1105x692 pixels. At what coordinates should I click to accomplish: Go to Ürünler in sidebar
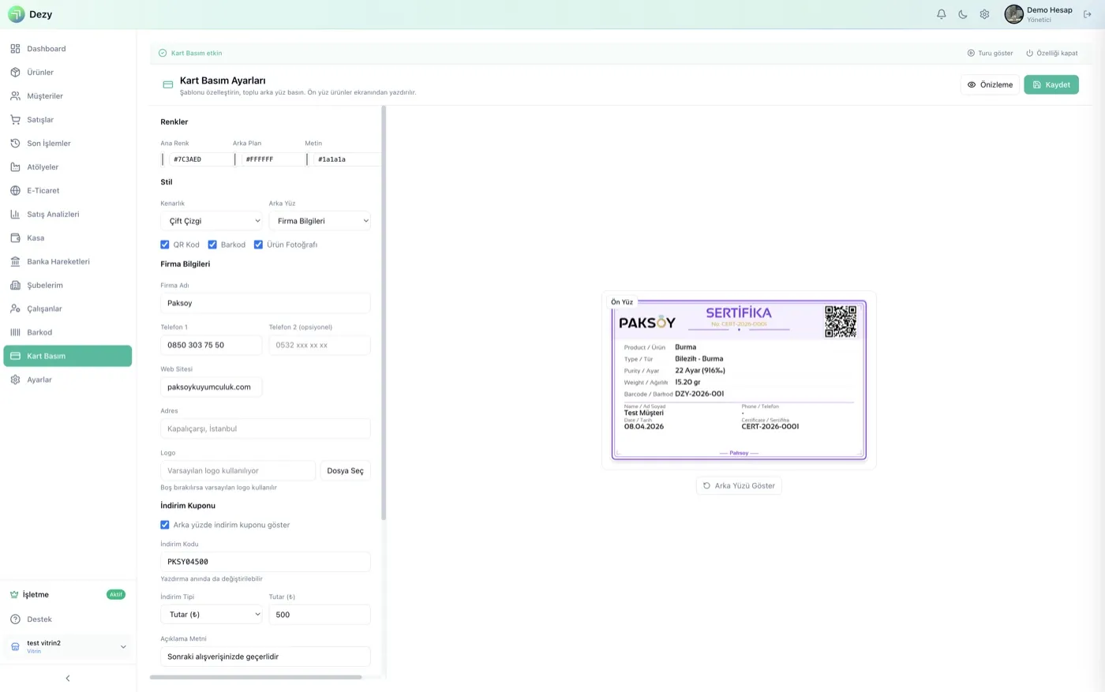tap(68, 73)
